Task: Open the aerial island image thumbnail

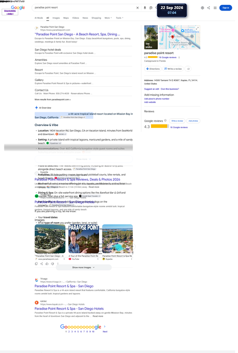Action: point(50,239)
